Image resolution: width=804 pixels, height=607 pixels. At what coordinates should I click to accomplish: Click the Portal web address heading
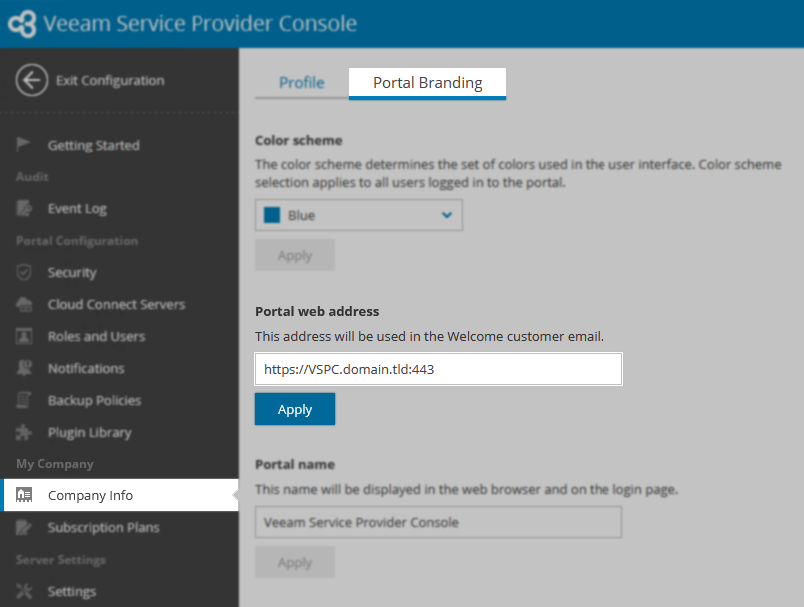(x=317, y=311)
